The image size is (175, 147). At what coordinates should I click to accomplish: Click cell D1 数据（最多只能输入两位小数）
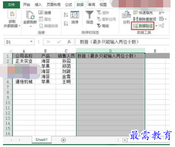110,56
